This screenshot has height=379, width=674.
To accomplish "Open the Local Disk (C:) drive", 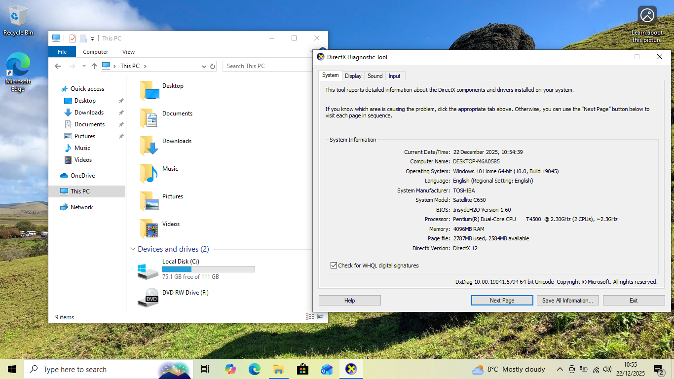I will point(148,269).
